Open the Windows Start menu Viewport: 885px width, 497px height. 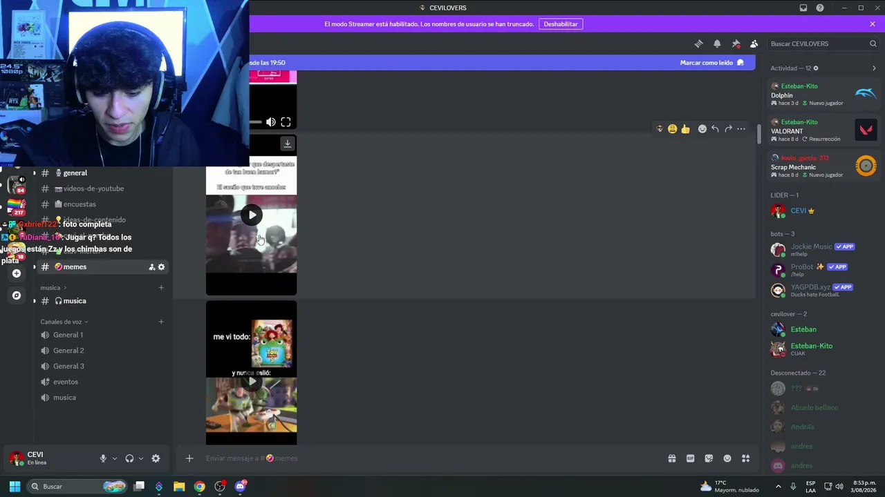point(15,487)
